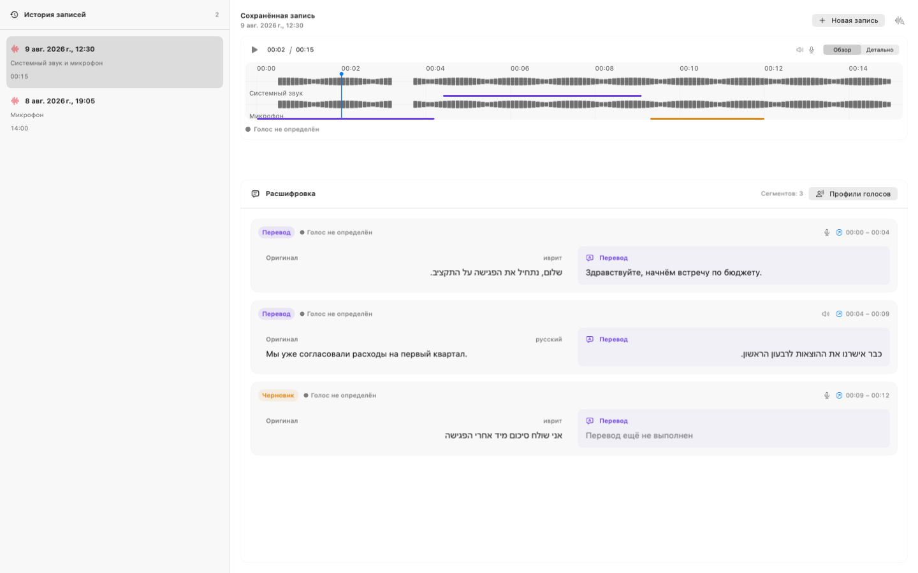
Task: Click the Черновик badge of the 00:09 – 00:12 segment
Action: pos(278,395)
